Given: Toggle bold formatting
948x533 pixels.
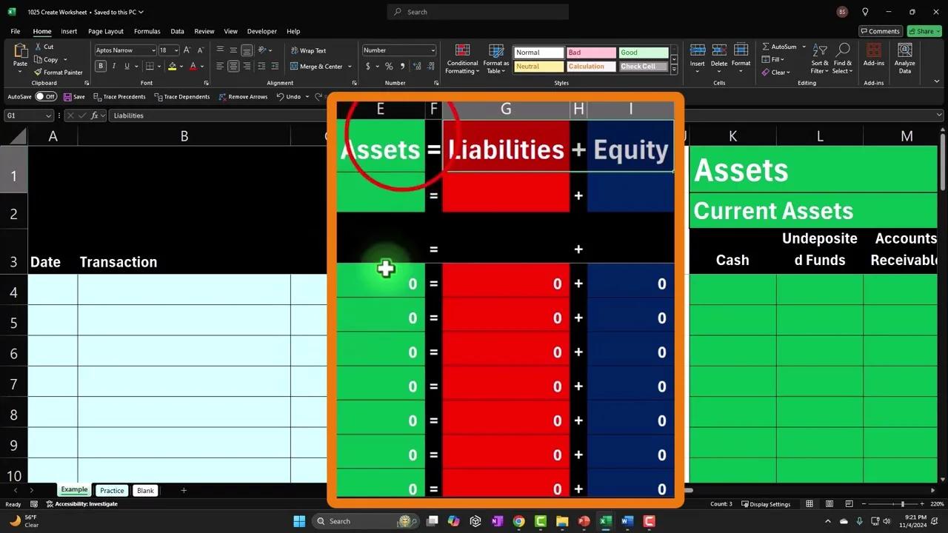Looking at the screenshot, I should coord(100,66).
